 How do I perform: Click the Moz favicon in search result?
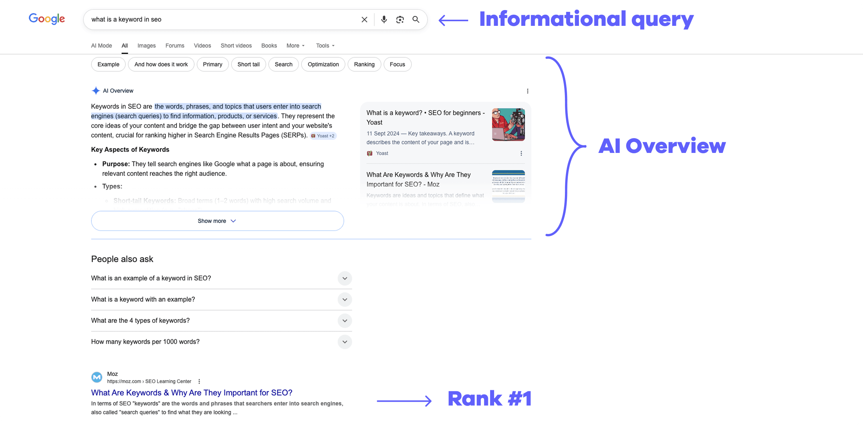tap(97, 377)
